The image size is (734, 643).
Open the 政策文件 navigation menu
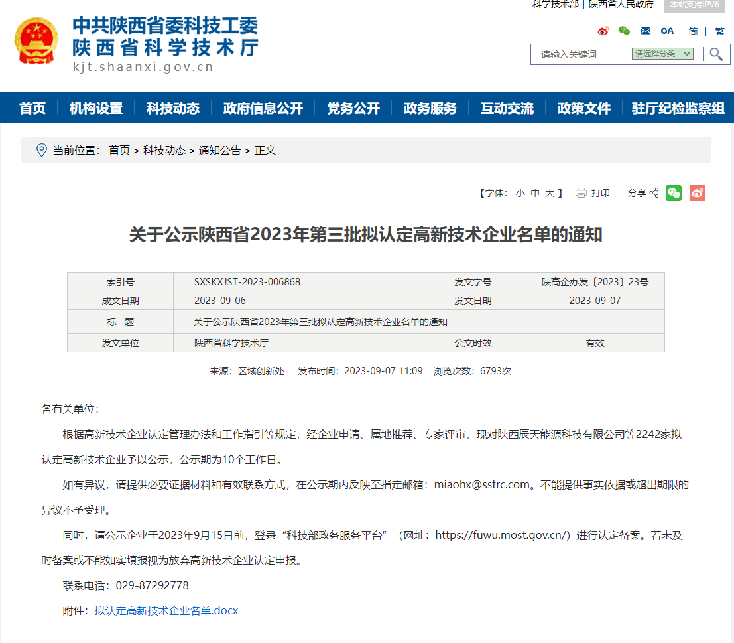coord(583,108)
